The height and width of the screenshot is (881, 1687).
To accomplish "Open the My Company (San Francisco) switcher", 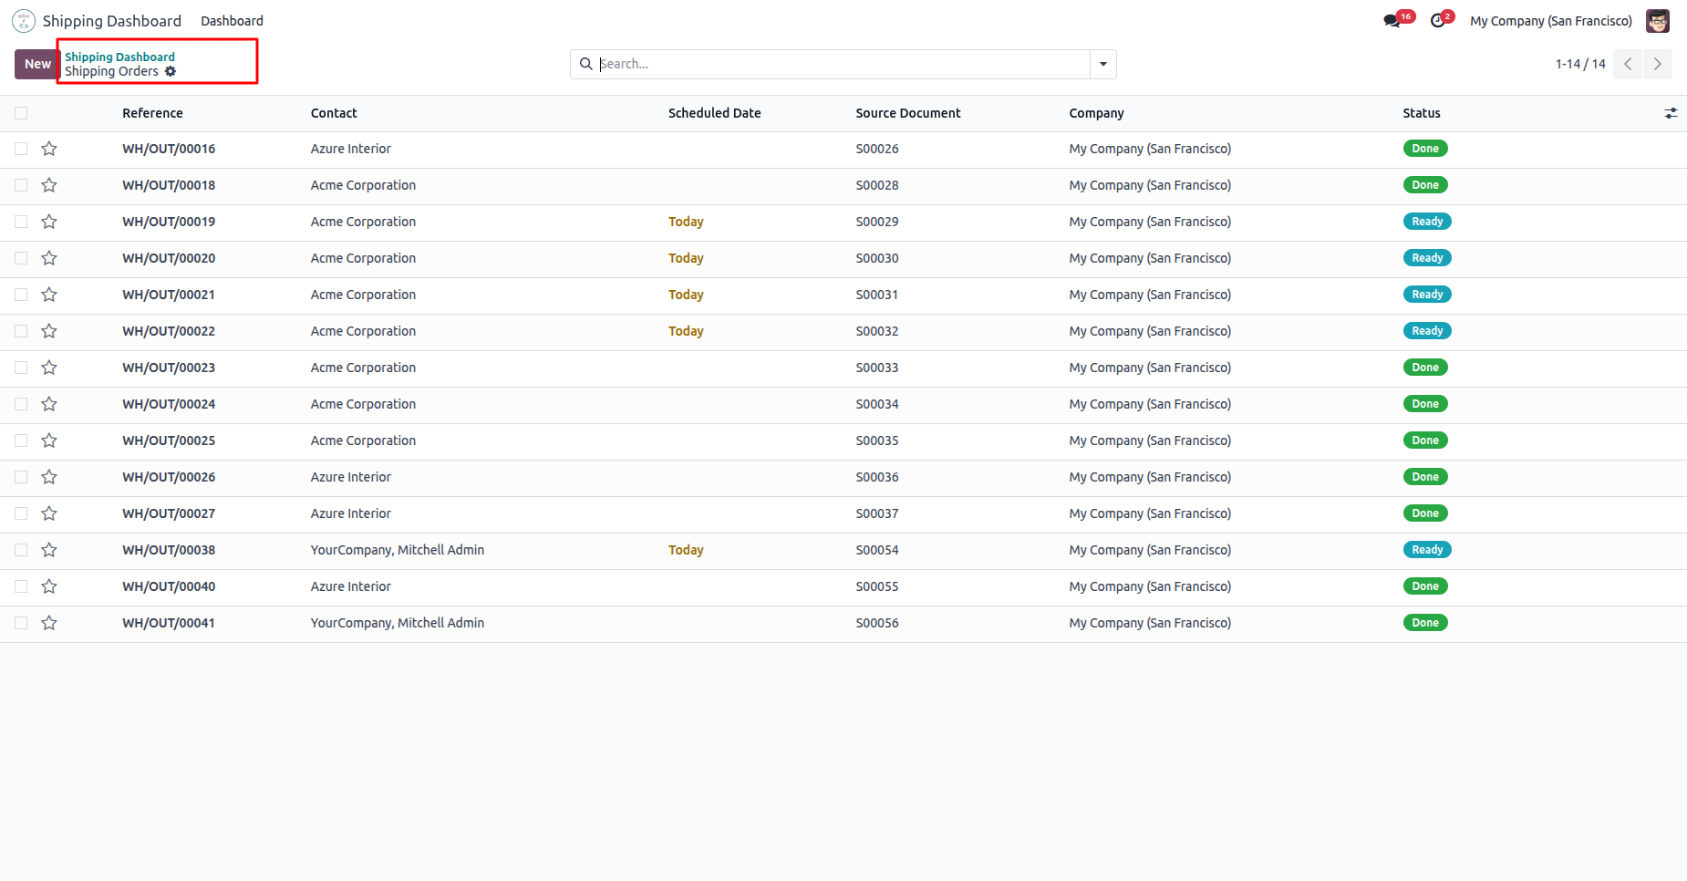I will [x=1550, y=21].
